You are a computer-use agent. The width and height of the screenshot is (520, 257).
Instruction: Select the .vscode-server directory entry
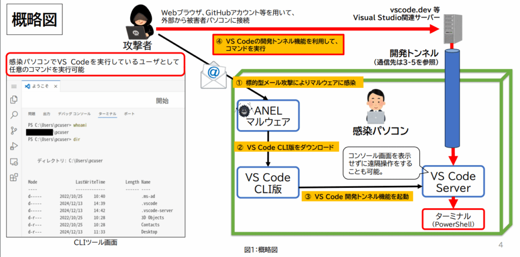(157, 211)
